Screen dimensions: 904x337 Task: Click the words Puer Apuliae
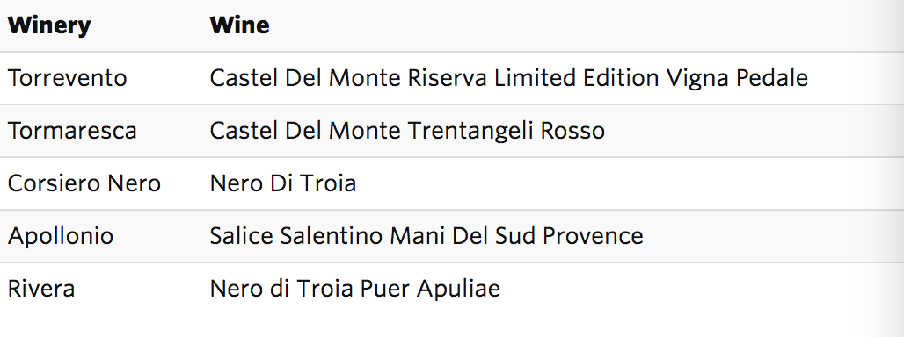coord(430,289)
